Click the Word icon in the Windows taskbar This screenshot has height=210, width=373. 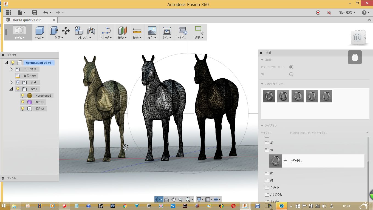(258, 206)
